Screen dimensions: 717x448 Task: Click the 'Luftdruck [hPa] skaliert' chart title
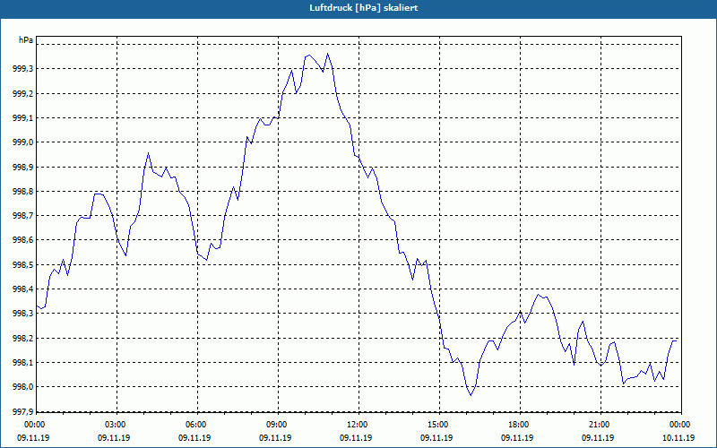364,8
